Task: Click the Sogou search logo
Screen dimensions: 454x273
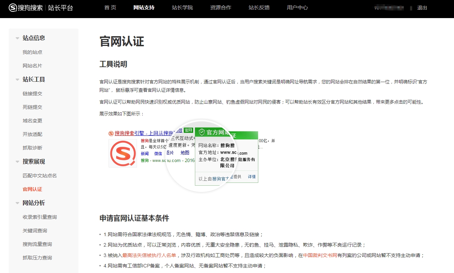Action: pyautogui.click(x=25, y=8)
